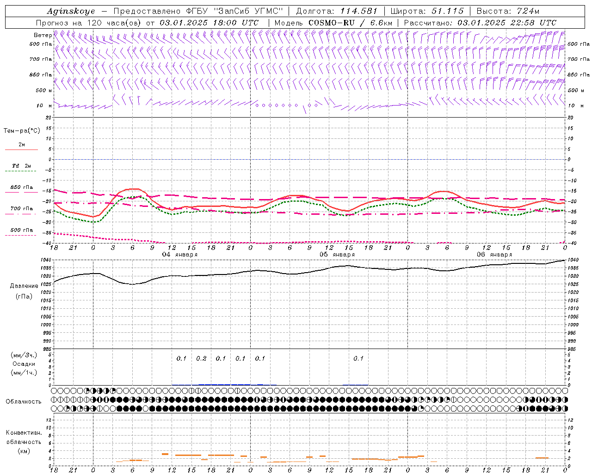592x474 pixels.
Task: Click the '04 января' date label
Action: tap(180, 255)
